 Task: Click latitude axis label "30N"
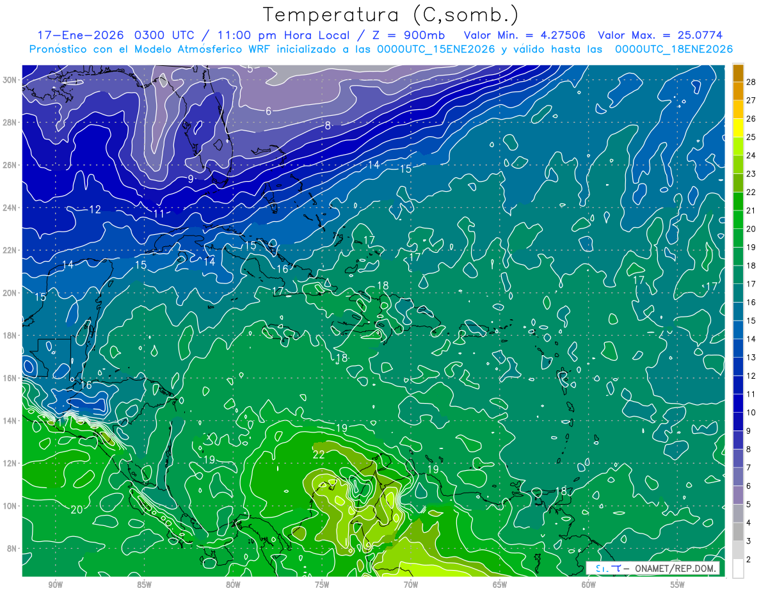pyautogui.click(x=10, y=79)
